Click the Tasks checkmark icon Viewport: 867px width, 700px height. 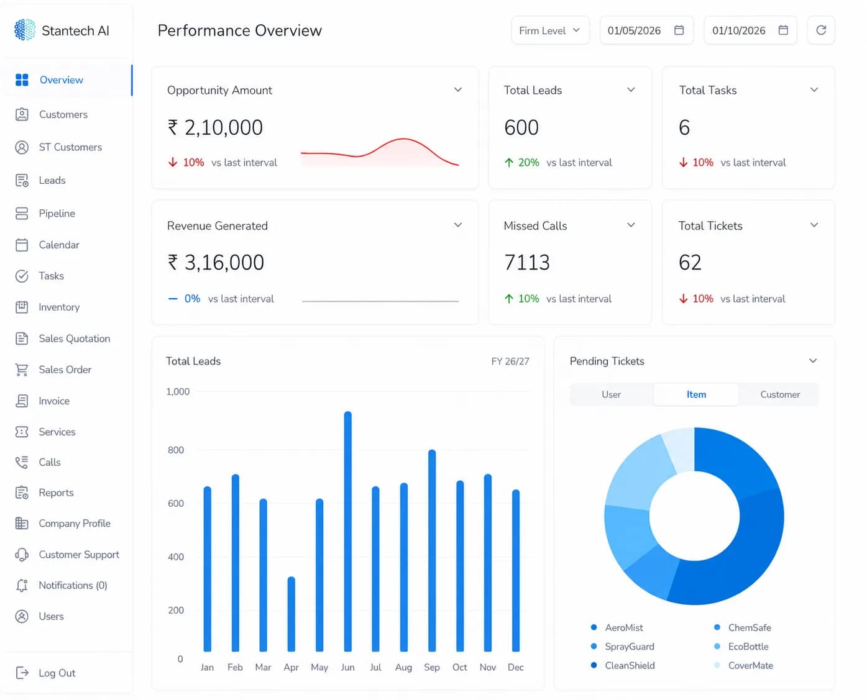tap(22, 276)
